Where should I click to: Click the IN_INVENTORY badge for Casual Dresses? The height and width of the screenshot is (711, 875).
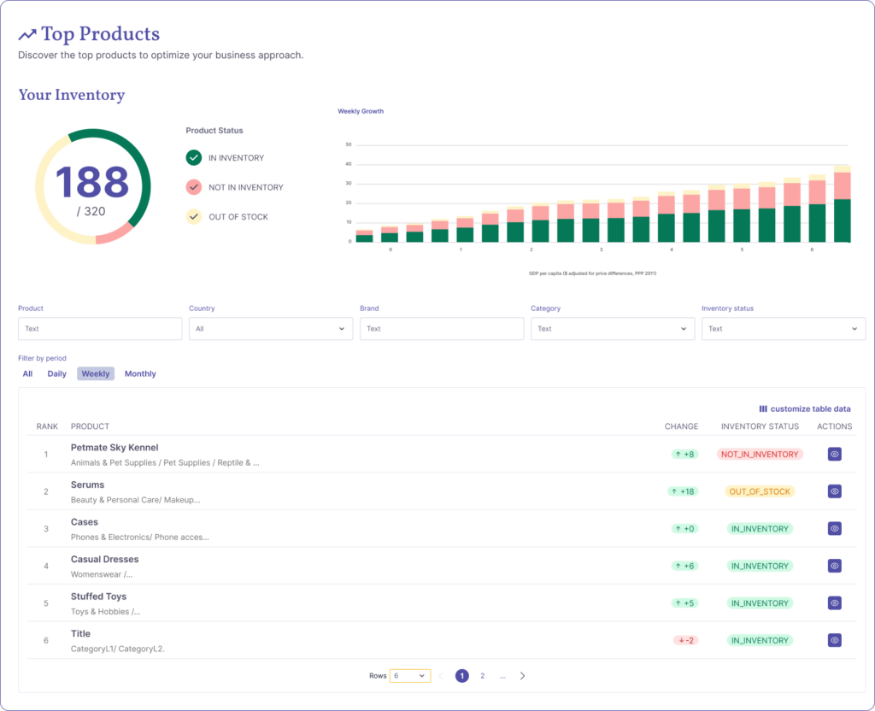pyautogui.click(x=760, y=566)
